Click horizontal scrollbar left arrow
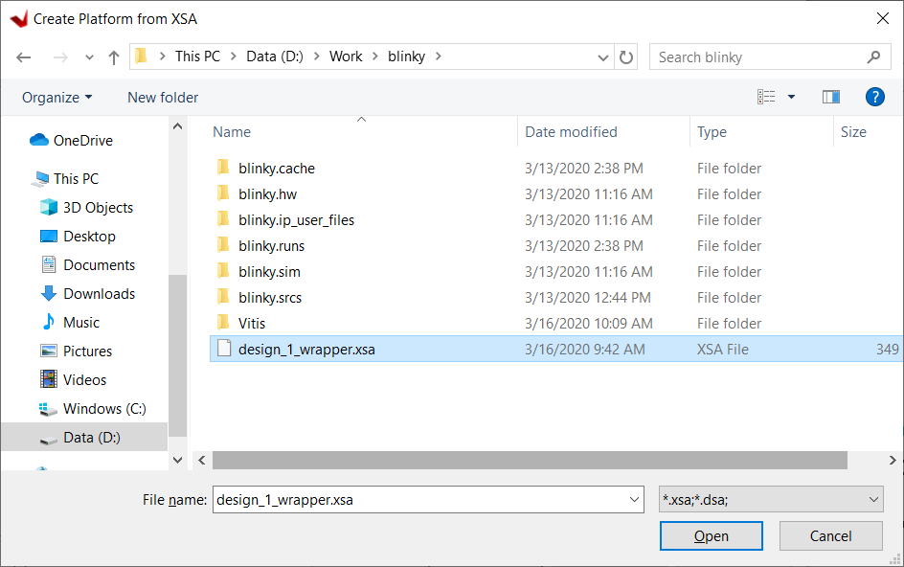The height and width of the screenshot is (567, 904). pyautogui.click(x=202, y=461)
